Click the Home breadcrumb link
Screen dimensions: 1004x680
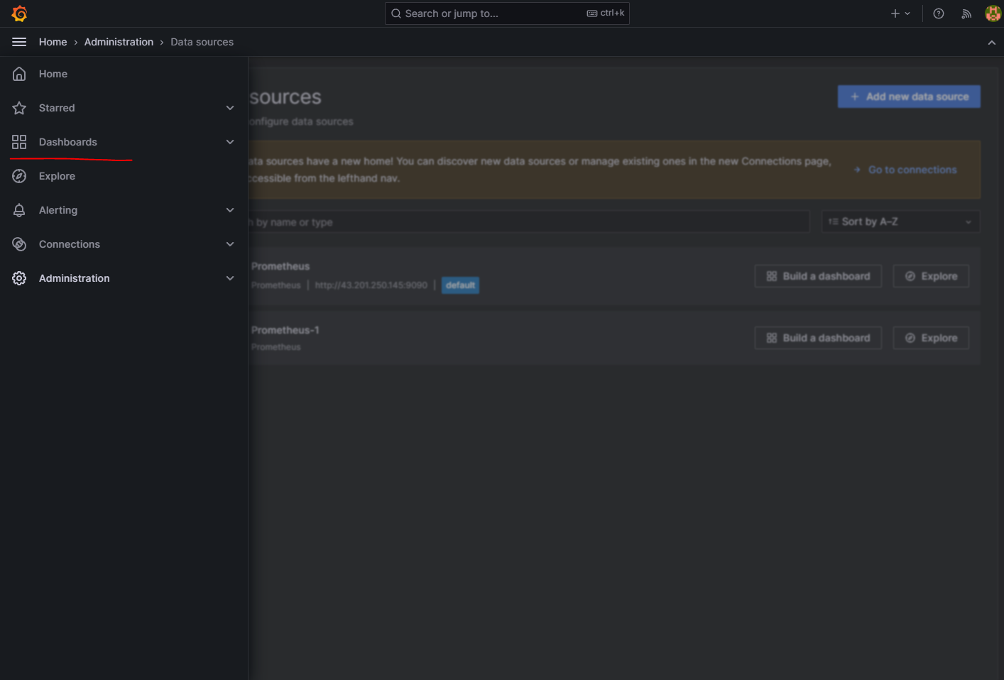[x=53, y=42]
